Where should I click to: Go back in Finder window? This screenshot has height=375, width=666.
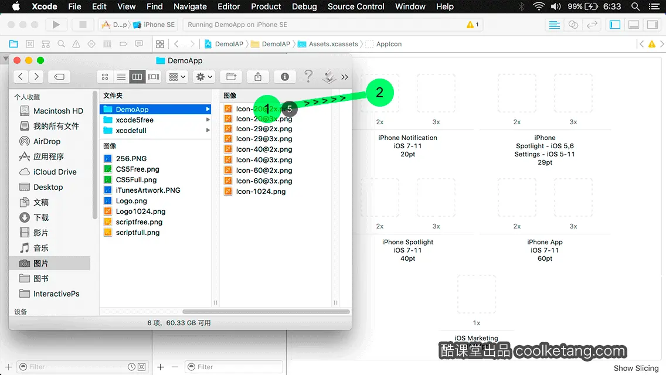point(21,77)
